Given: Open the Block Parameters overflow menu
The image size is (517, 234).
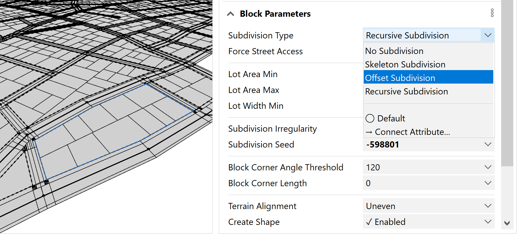Looking at the screenshot, I should click(492, 13).
